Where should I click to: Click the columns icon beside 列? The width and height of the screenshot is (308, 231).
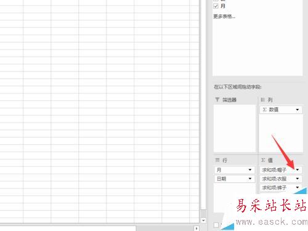click(x=263, y=100)
